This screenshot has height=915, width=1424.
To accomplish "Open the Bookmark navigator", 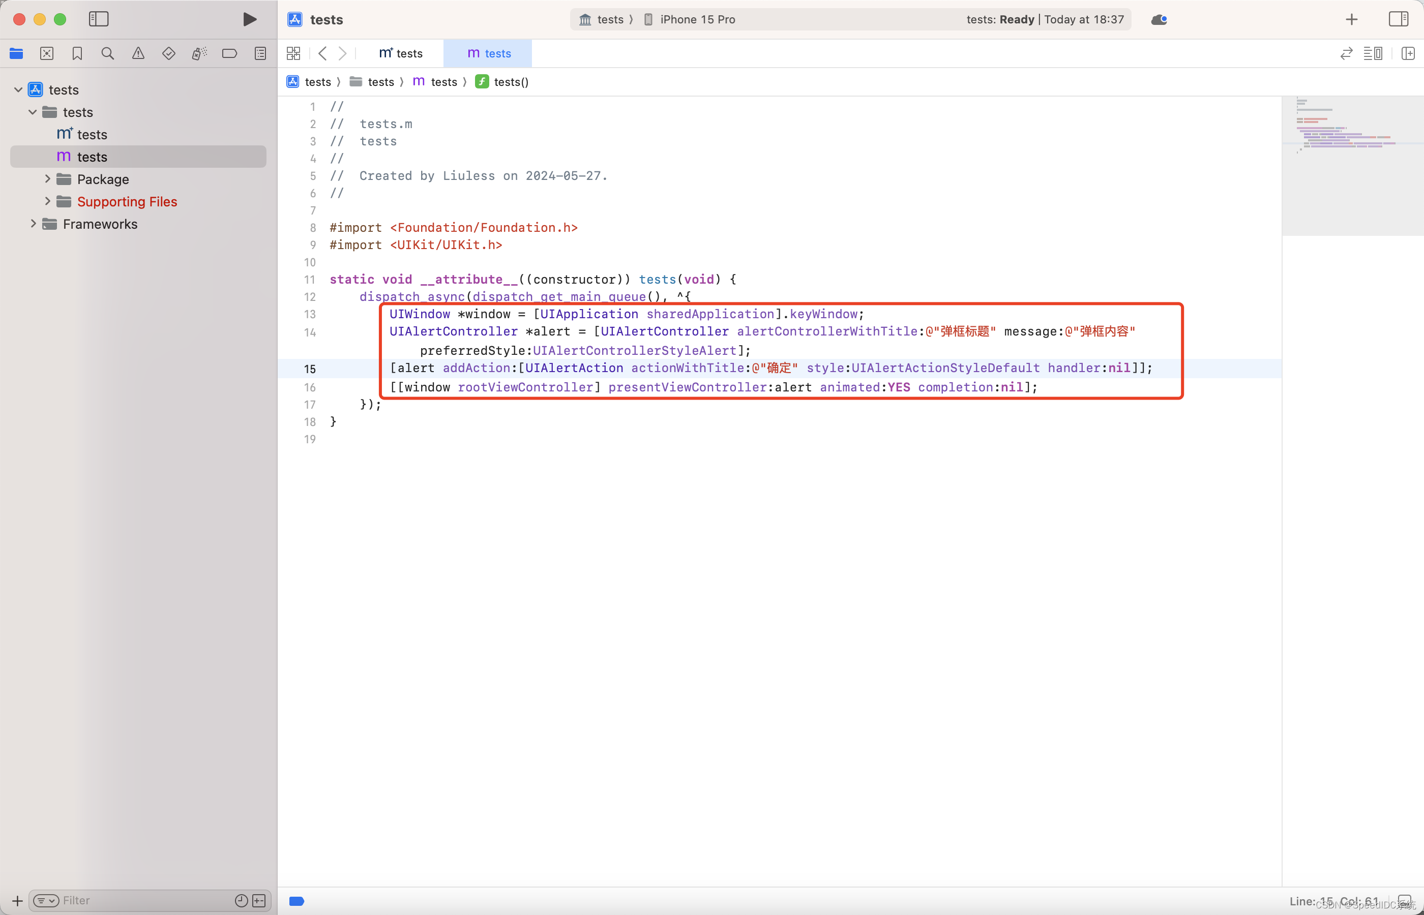I will coord(77,53).
